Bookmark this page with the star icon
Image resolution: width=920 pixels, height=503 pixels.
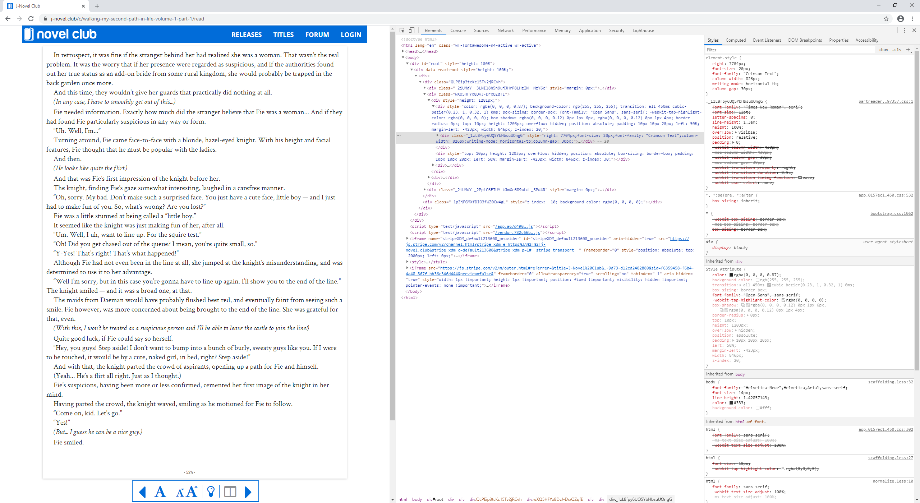pyautogui.click(x=886, y=19)
